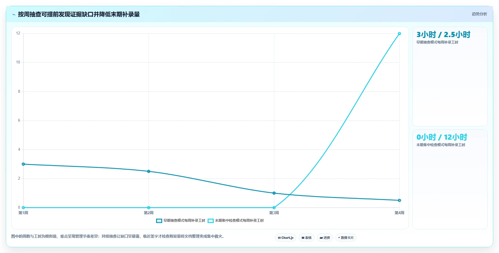499x253 pixels.
Task: Click the late-check data point at 第3周 (value 0)
Action: pyautogui.click(x=274, y=208)
